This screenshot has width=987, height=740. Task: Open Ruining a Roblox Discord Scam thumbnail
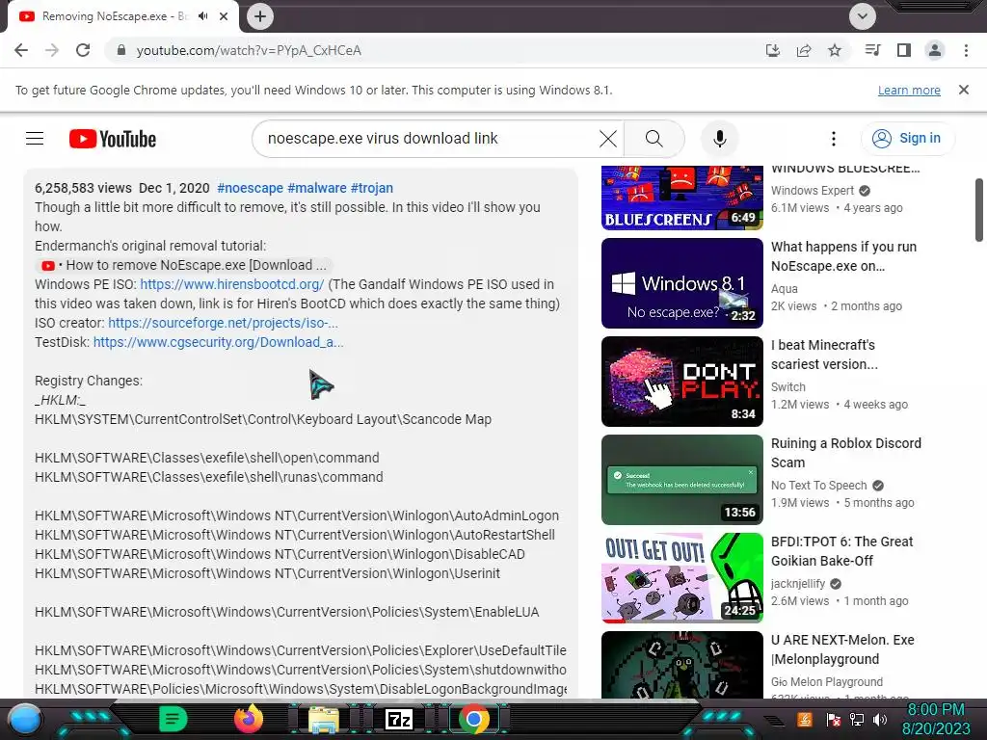pyautogui.click(x=681, y=480)
